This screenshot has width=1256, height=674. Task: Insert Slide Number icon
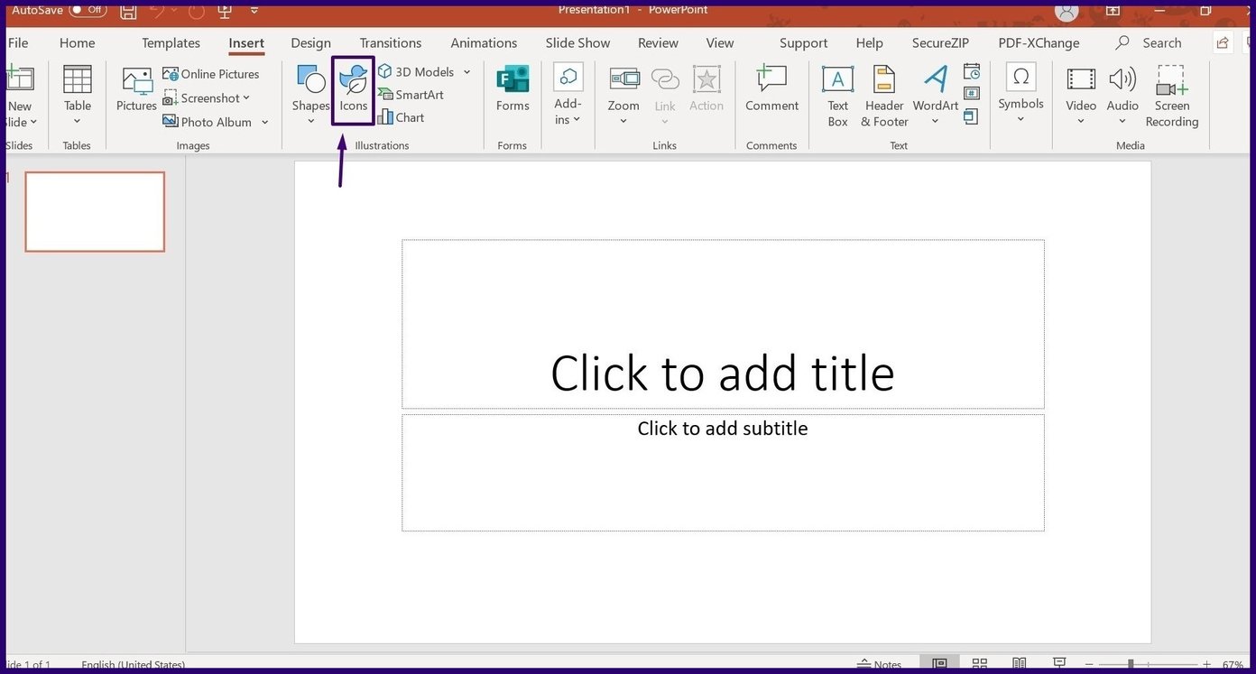tap(972, 93)
